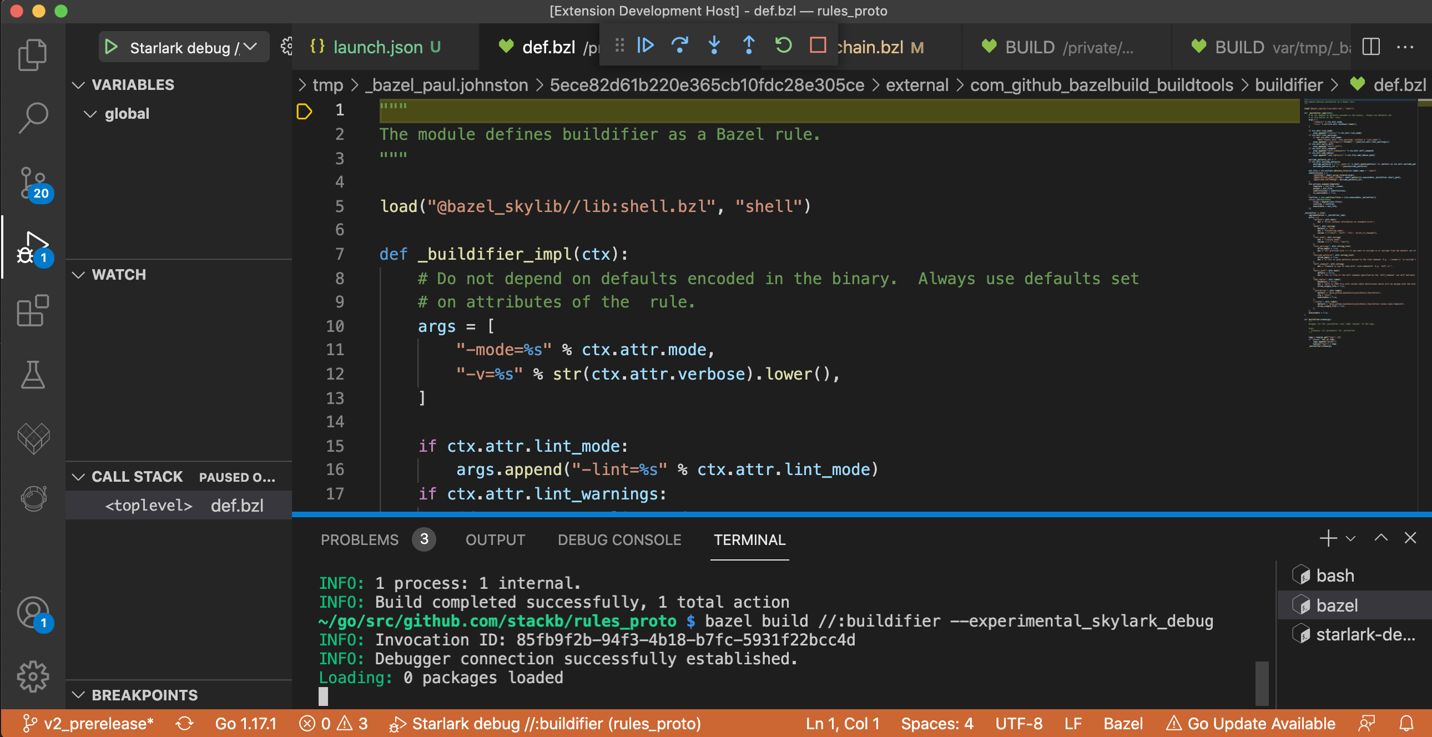Switch to the DEBUG CONSOLE tab

(x=619, y=539)
